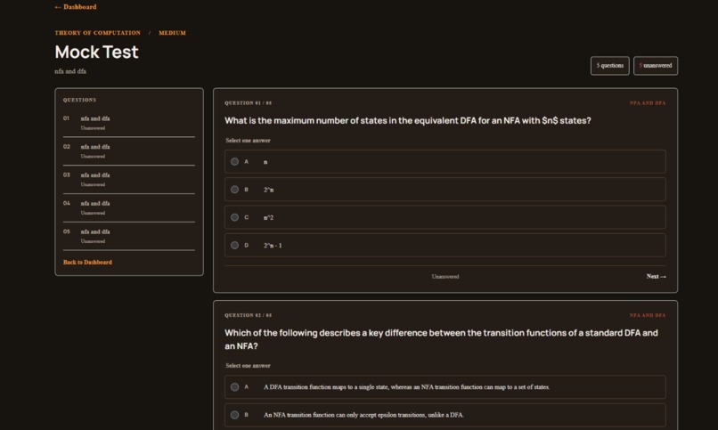Click 'NFA AND DFA' tag on question 1 card
The image size is (718, 430).
[648, 103]
